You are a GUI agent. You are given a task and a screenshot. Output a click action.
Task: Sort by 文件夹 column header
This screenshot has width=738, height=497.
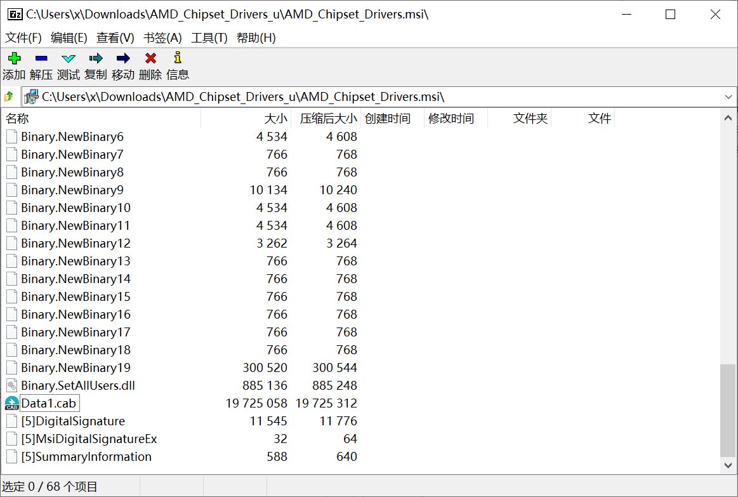pyautogui.click(x=519, y=118)
